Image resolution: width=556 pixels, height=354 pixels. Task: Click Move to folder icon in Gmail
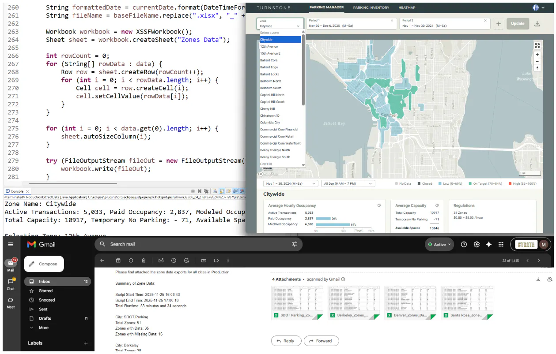204,261
